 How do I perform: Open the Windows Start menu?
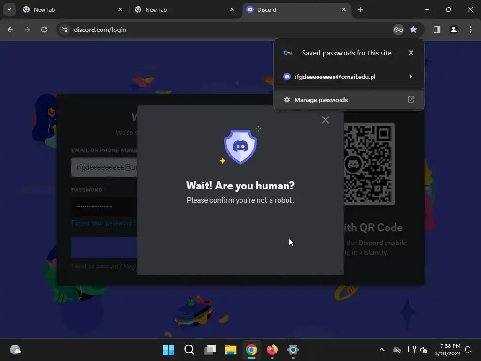tap(168, 350)
